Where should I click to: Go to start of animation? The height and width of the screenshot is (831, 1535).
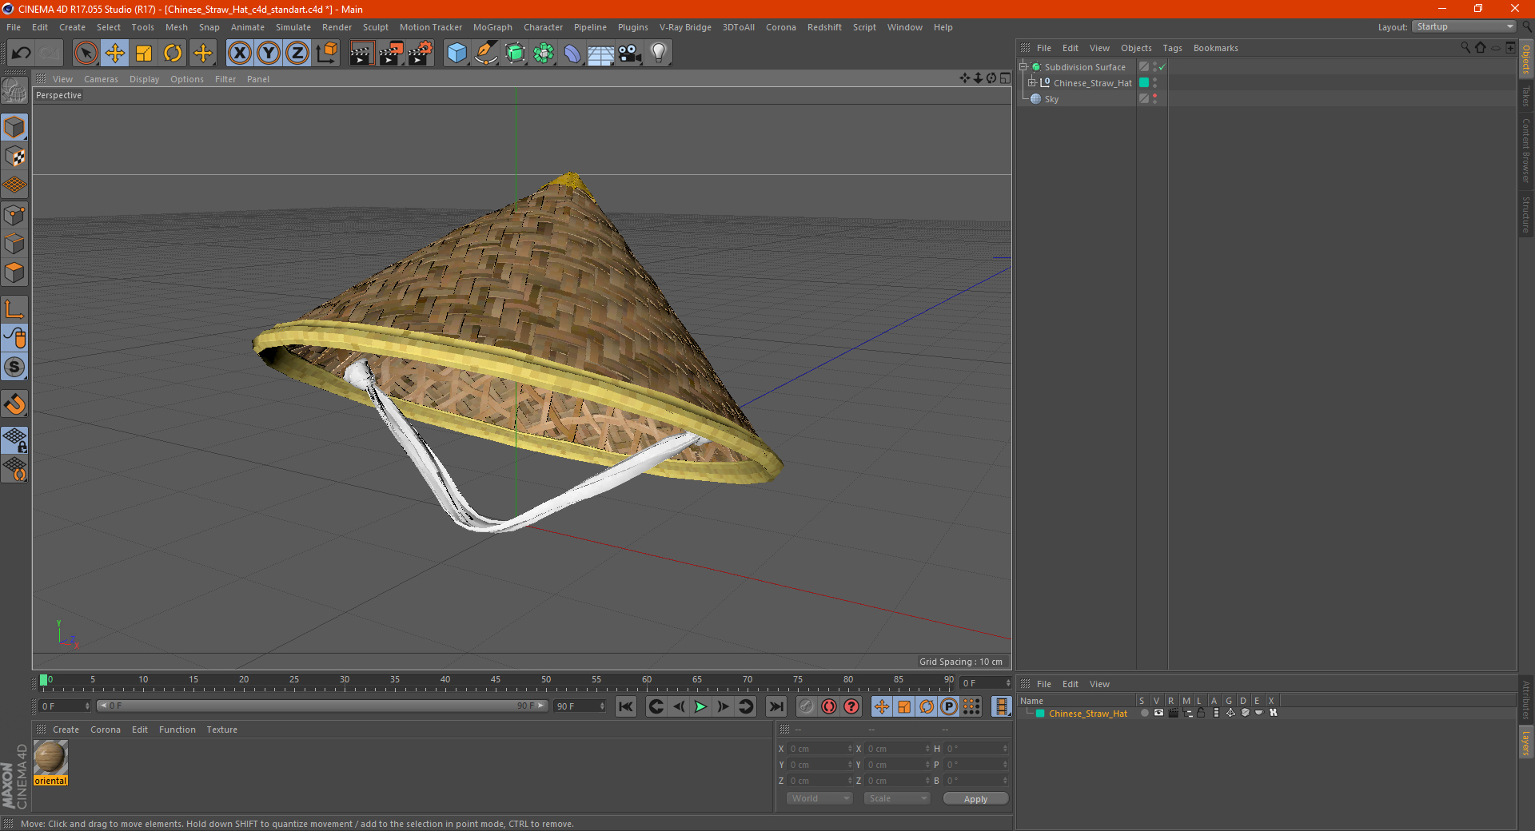[626, 706]
